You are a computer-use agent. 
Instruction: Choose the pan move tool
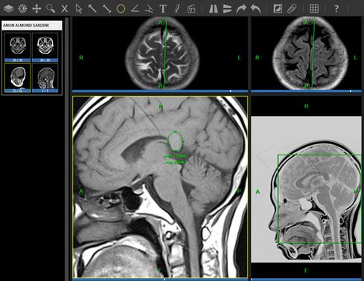[36, 9]
